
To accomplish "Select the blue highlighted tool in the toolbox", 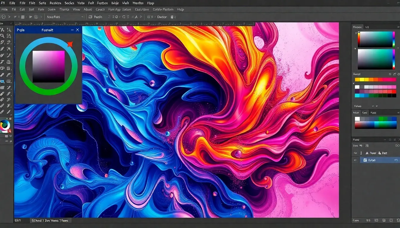I will pos(2,81).
